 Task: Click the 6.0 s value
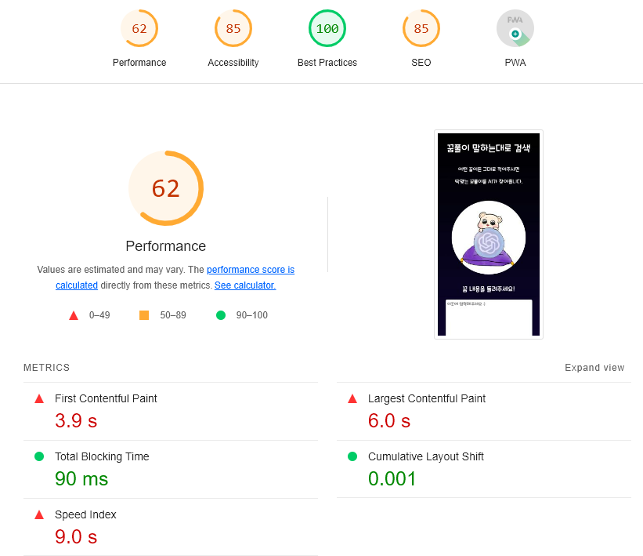(388, 420)
